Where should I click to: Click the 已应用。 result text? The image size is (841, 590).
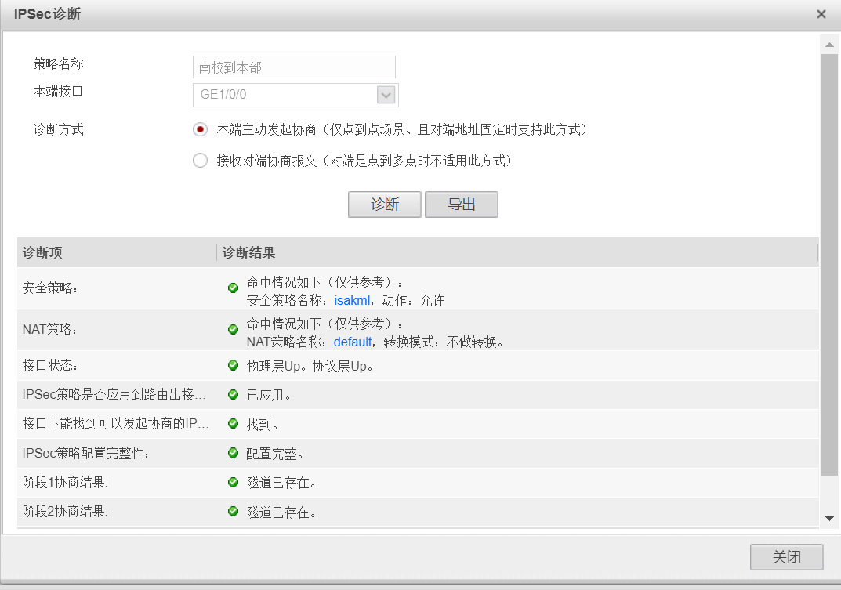[x=269, y=396]
